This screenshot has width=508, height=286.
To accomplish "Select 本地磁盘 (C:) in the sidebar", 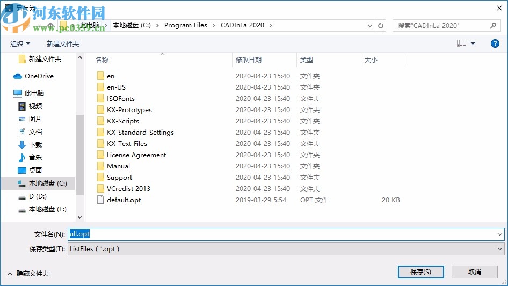I will 42,184.
